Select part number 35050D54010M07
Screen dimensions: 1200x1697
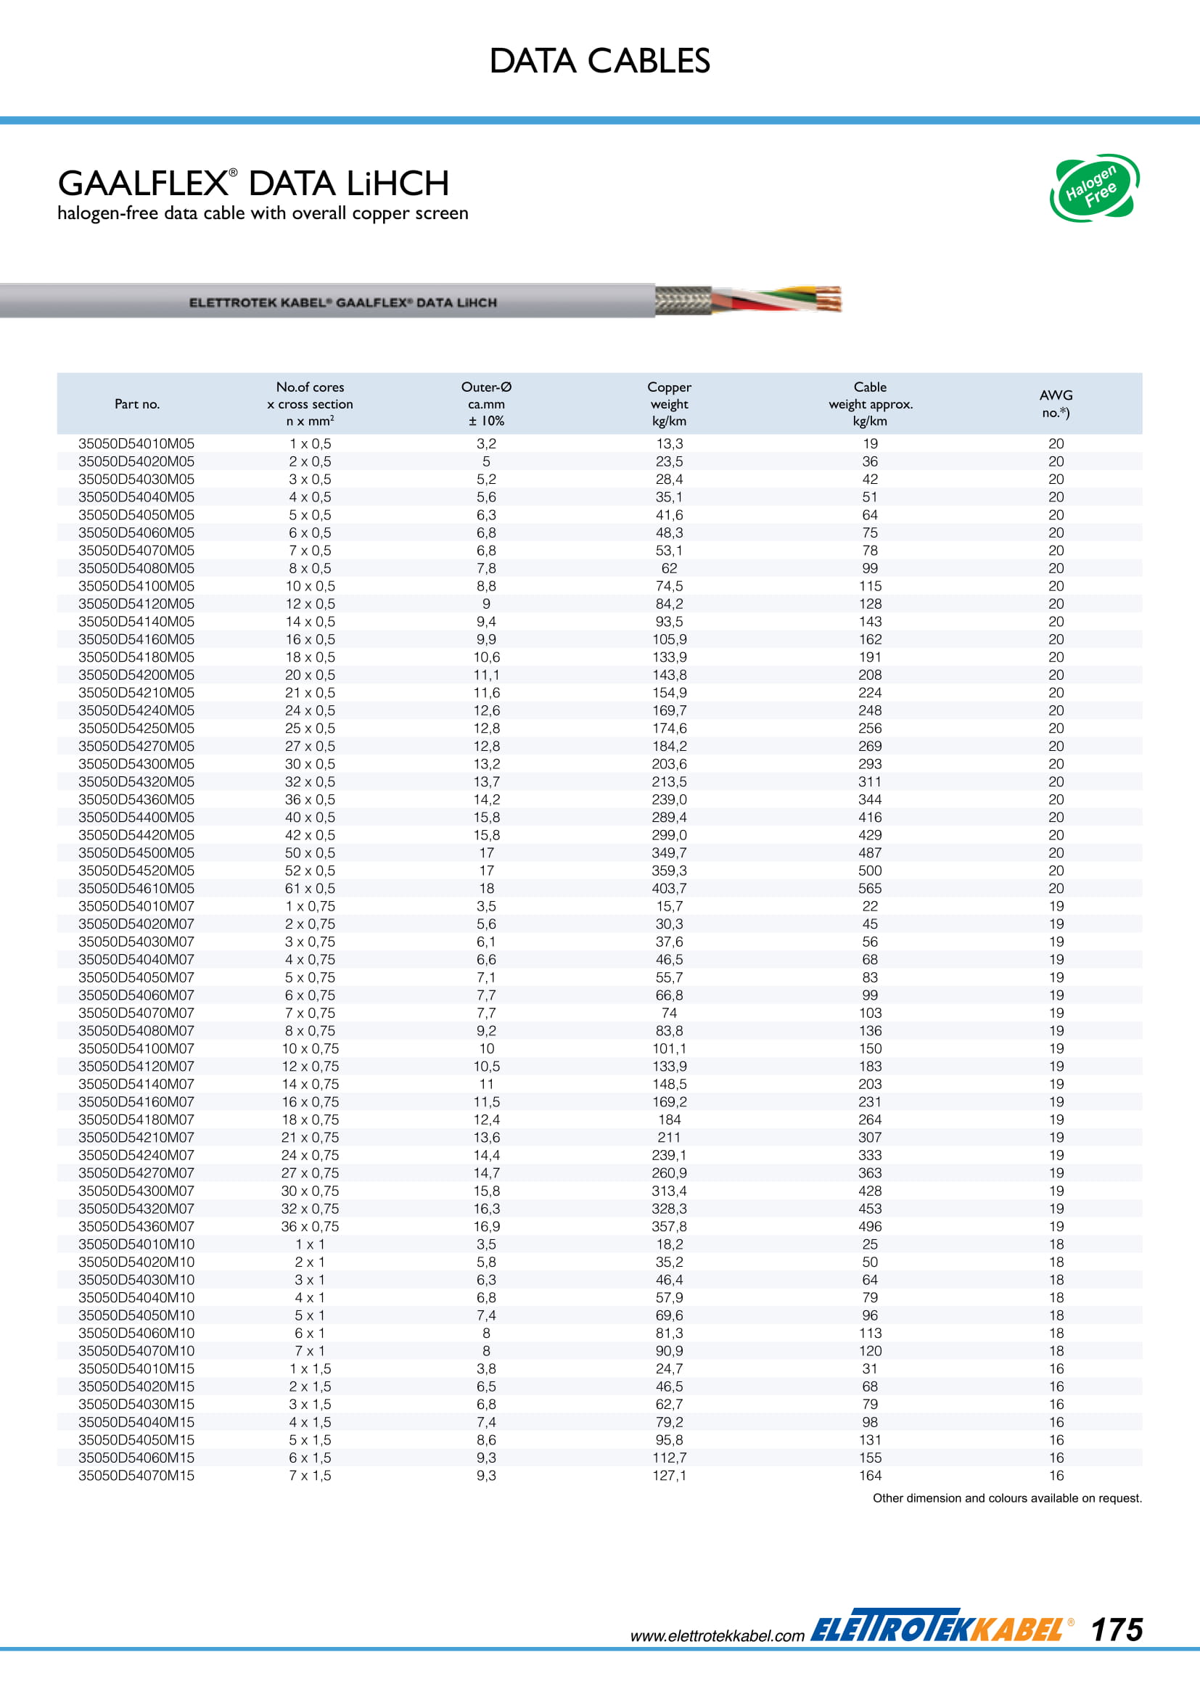(136, 906)
